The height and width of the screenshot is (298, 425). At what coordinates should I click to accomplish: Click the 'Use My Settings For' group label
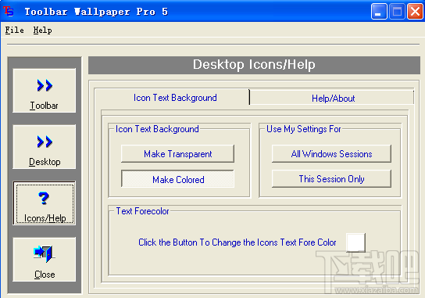304,129
